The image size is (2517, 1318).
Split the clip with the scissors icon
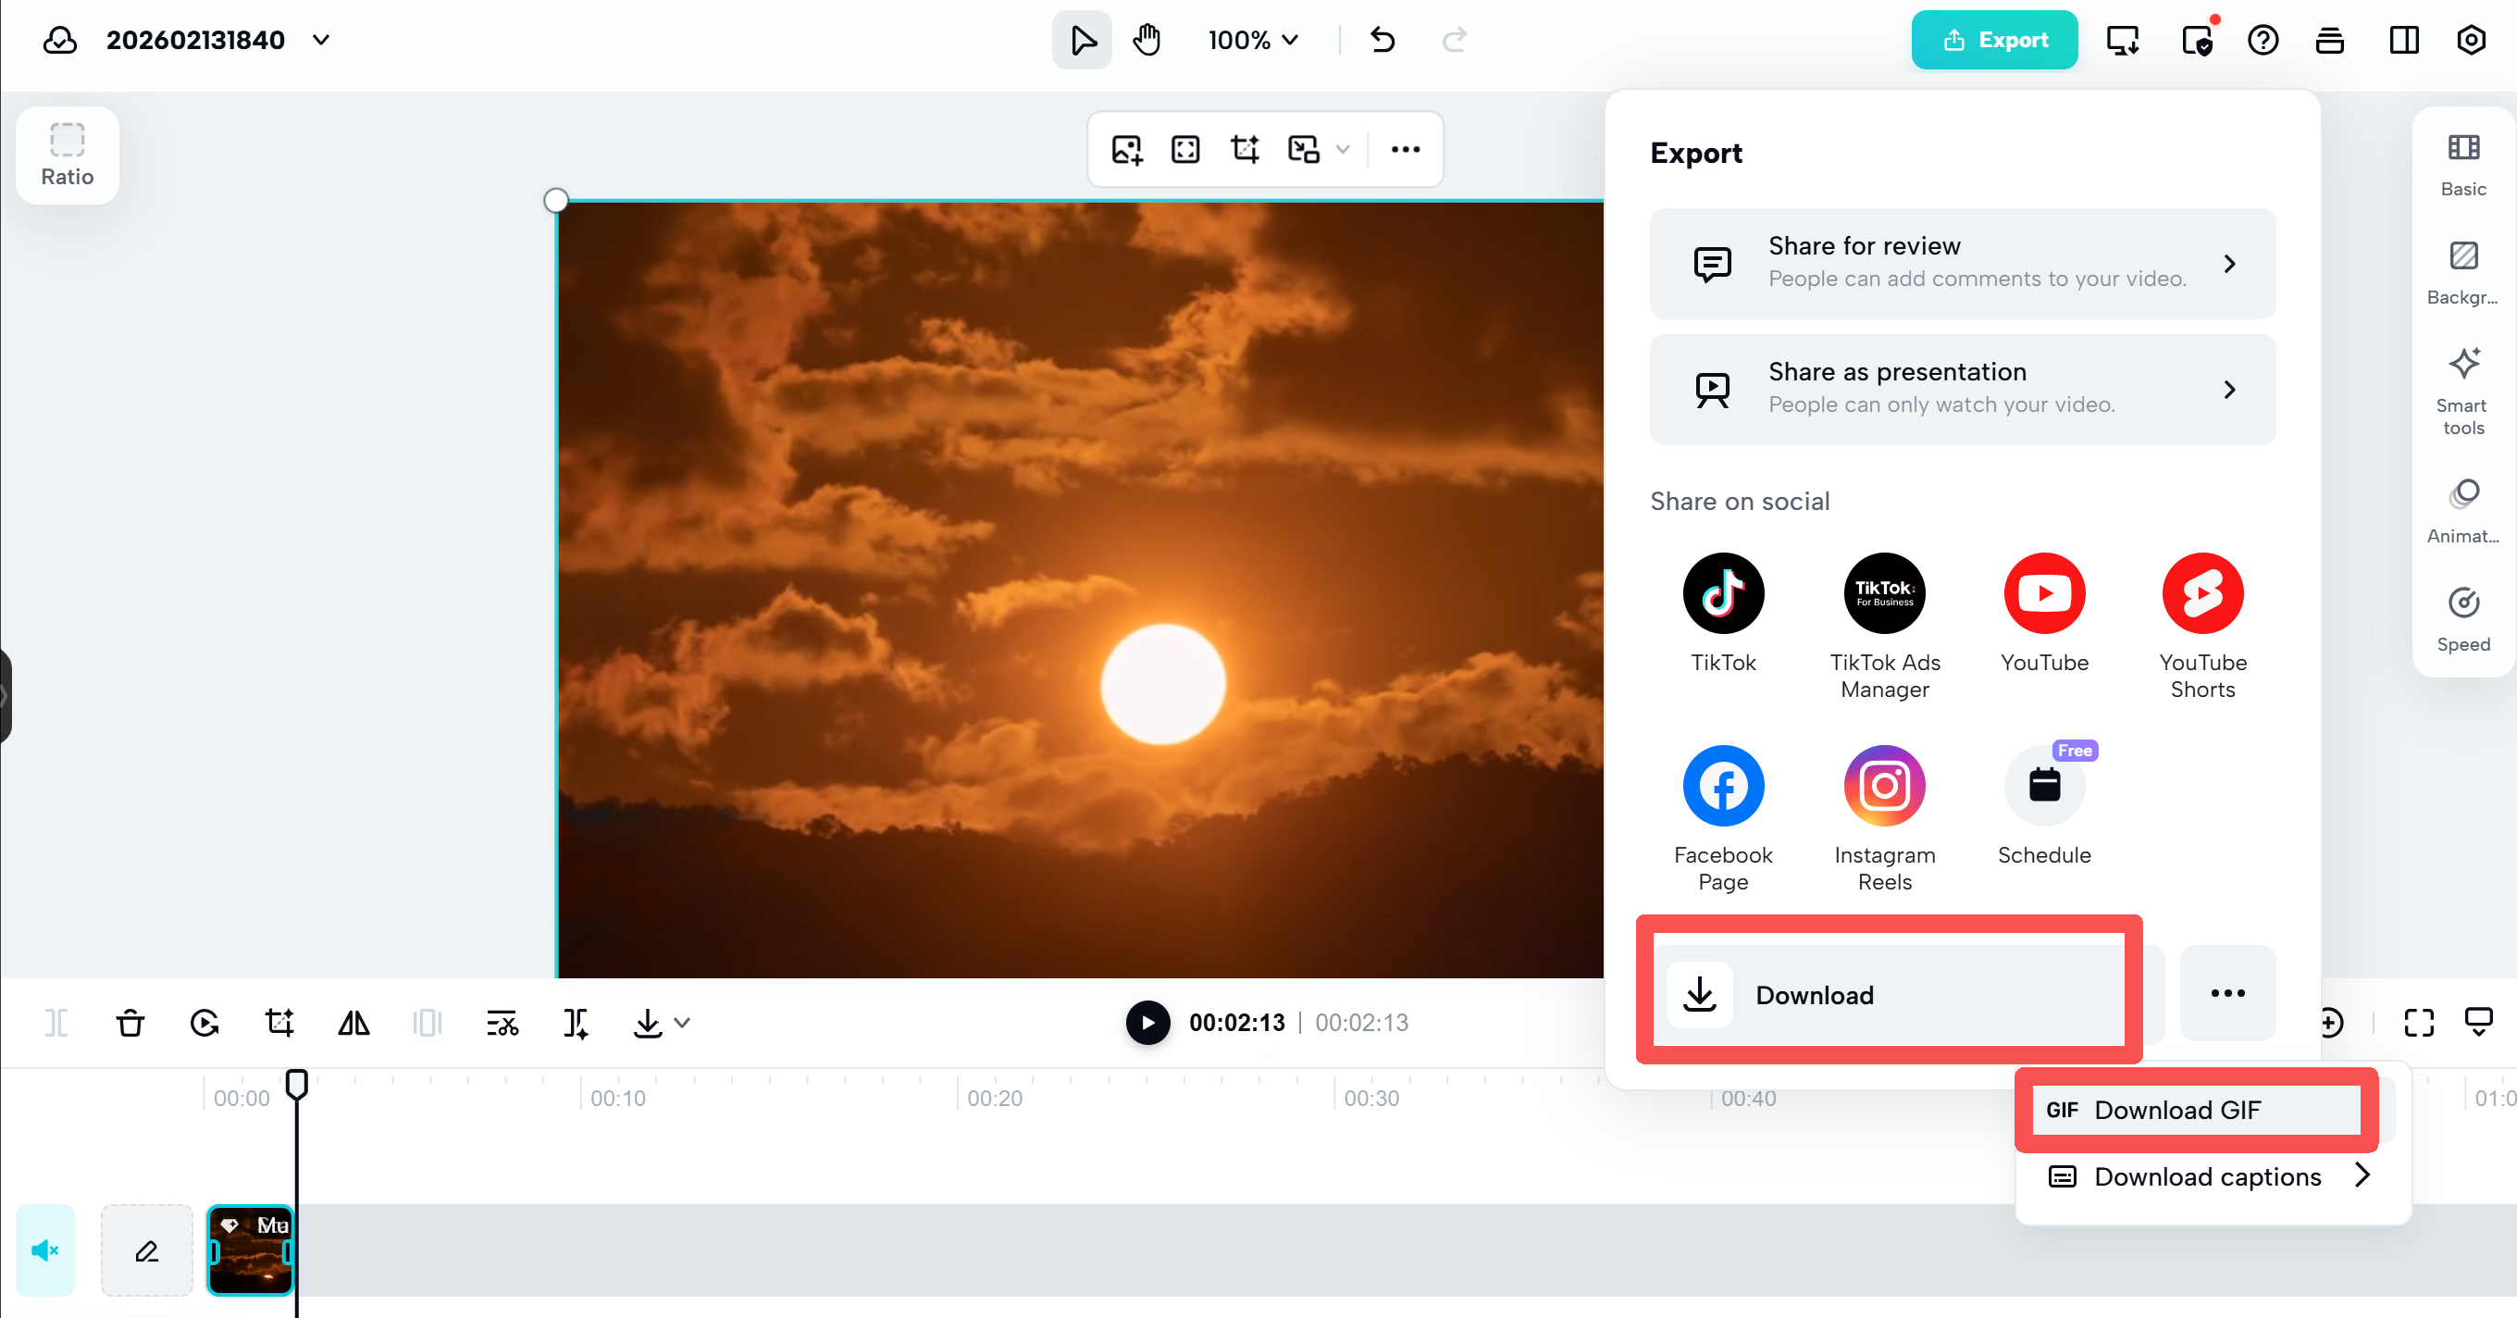(x=502, y=1023)
